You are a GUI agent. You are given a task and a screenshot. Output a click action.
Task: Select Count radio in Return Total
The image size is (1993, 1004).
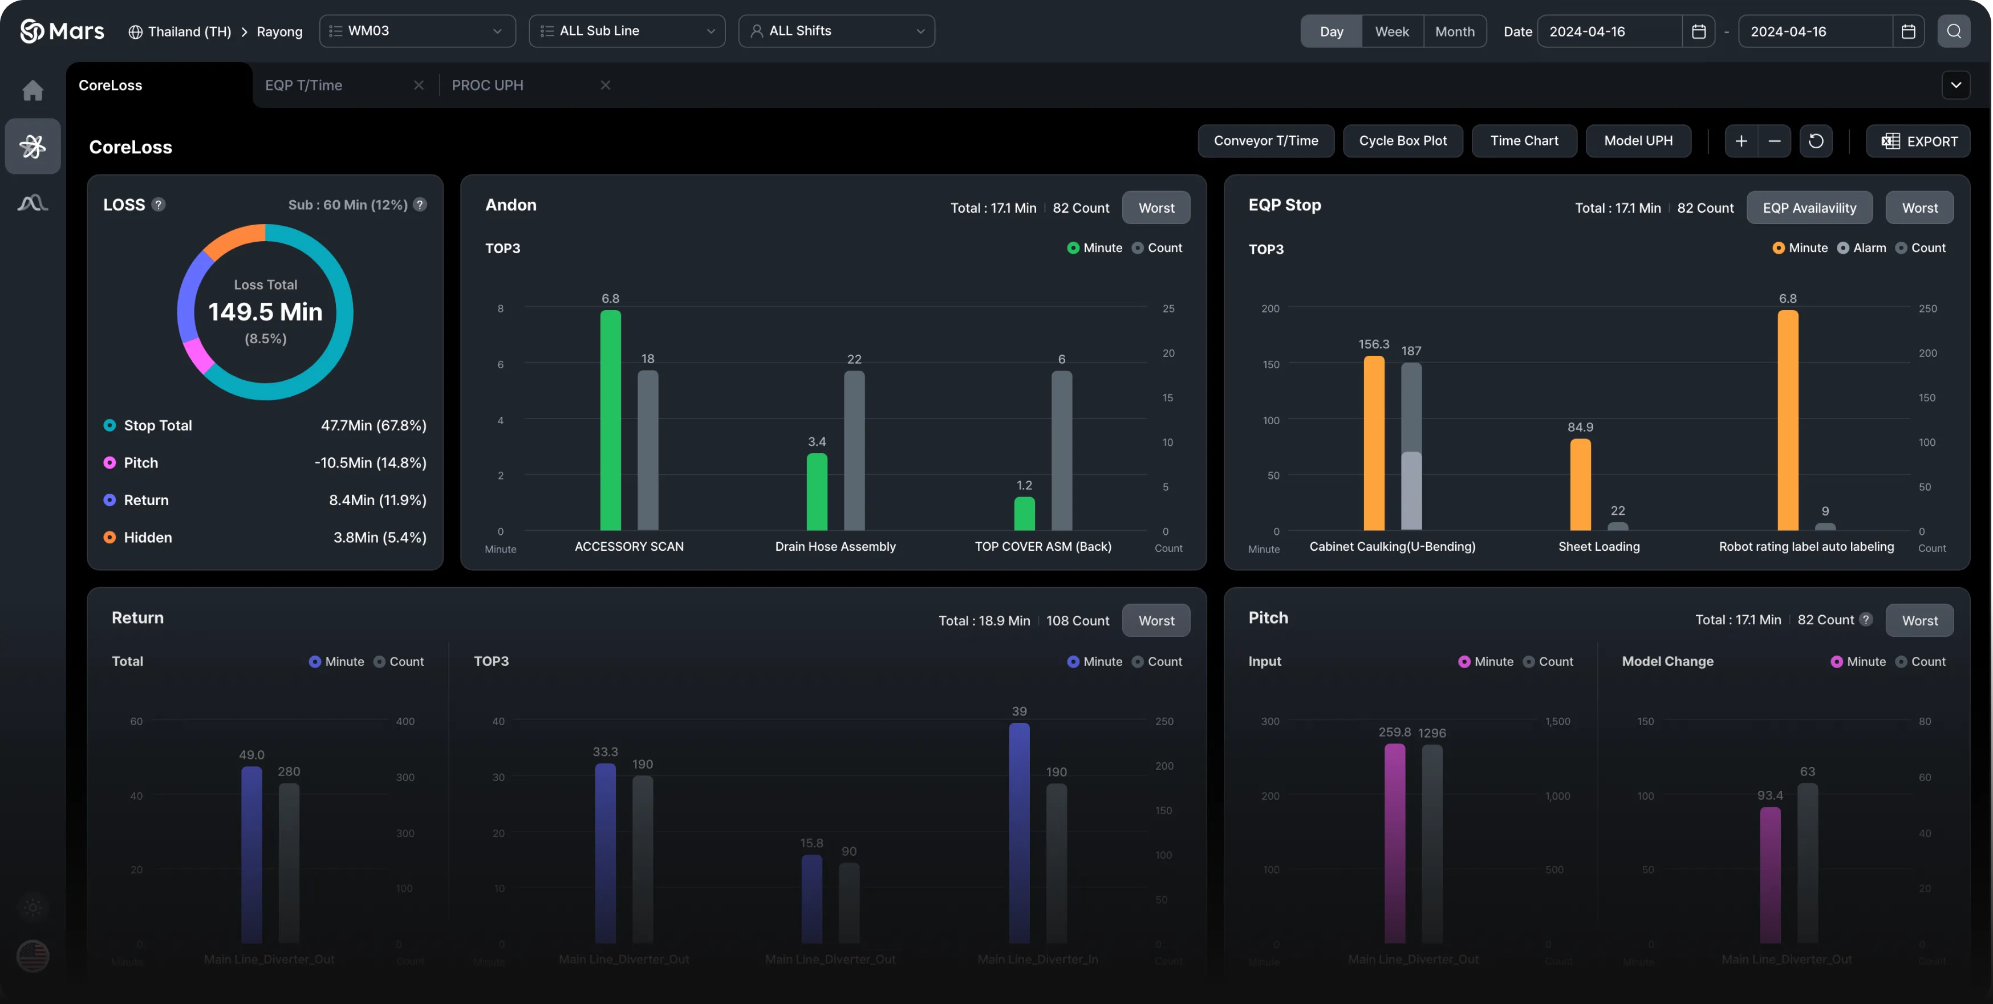coord(378,661)
